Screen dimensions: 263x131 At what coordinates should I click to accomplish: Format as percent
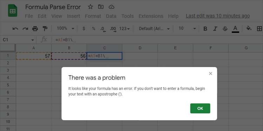point(94,29)
